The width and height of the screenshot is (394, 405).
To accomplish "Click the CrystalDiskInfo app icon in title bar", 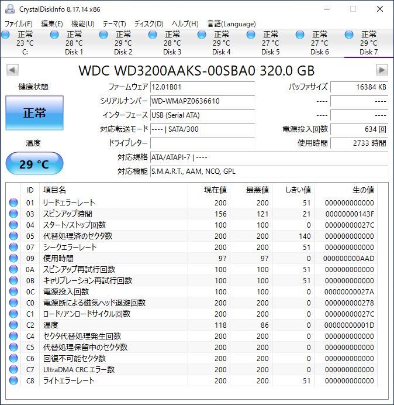I will (10, 9).
